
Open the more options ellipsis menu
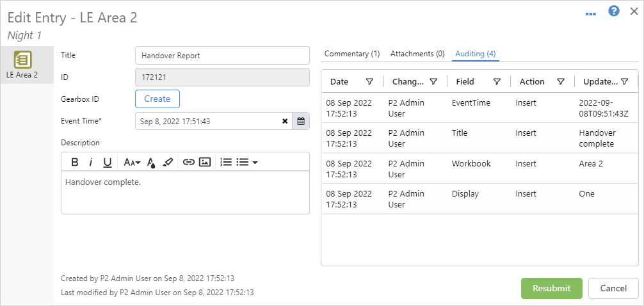coord(591,13)
